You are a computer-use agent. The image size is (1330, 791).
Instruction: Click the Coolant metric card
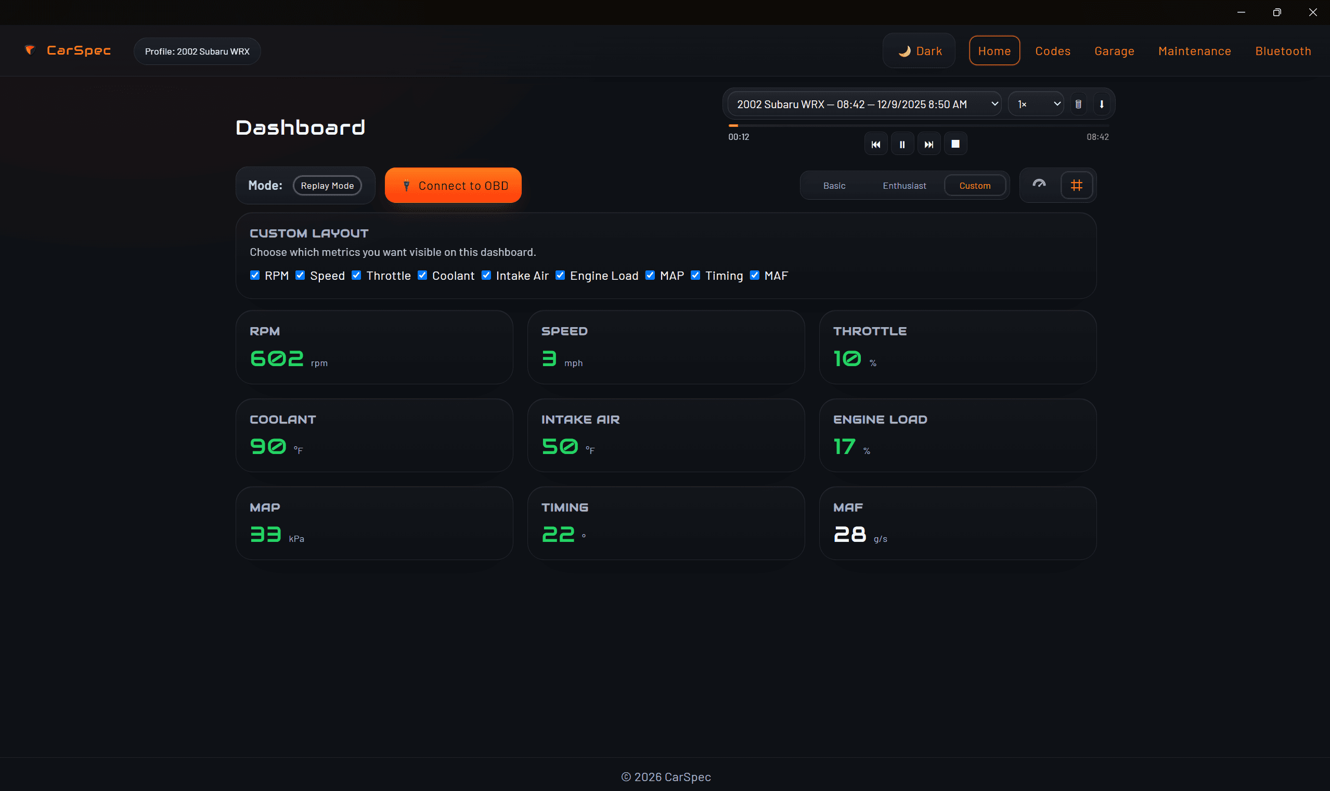tap(374, 435)
